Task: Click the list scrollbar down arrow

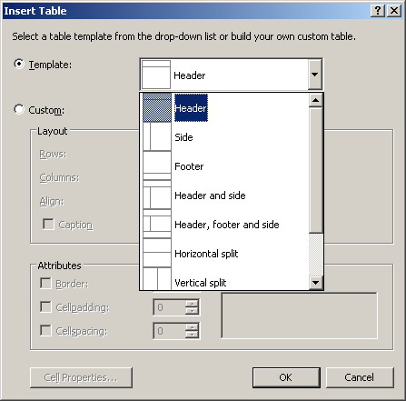Action: click(316, 283)
